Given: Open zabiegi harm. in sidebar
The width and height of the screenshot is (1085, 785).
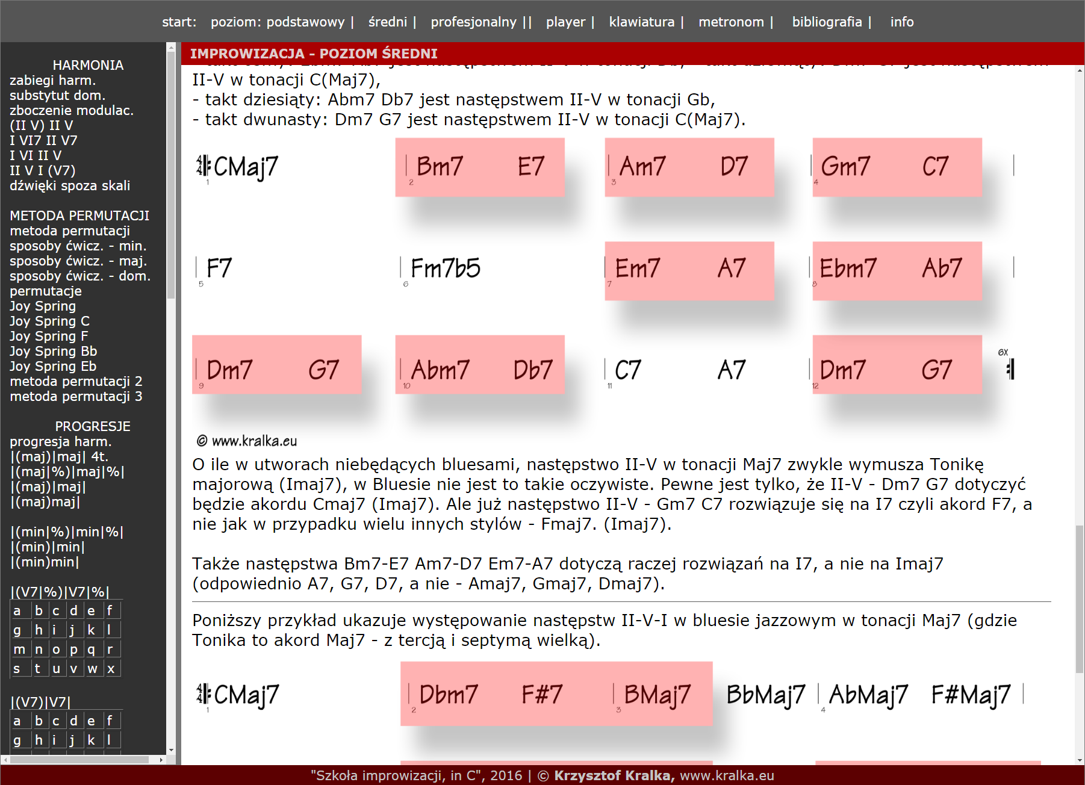Looking at the screenshot, I should click(x=52, y=80).
